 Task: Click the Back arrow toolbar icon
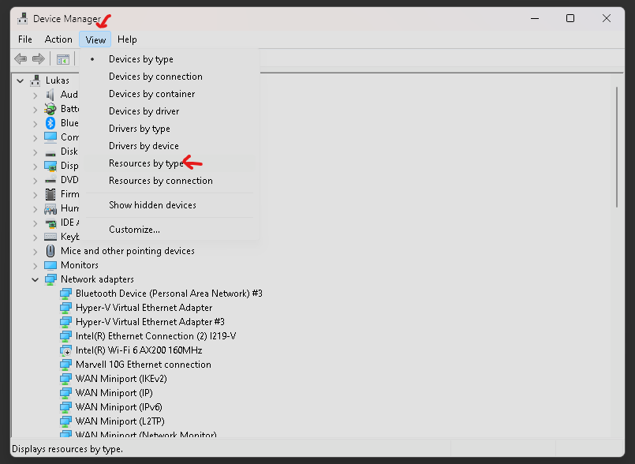pos(21,59)
